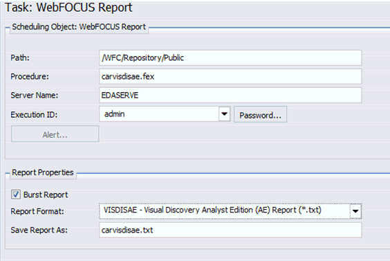Click the Path: label

20,57
